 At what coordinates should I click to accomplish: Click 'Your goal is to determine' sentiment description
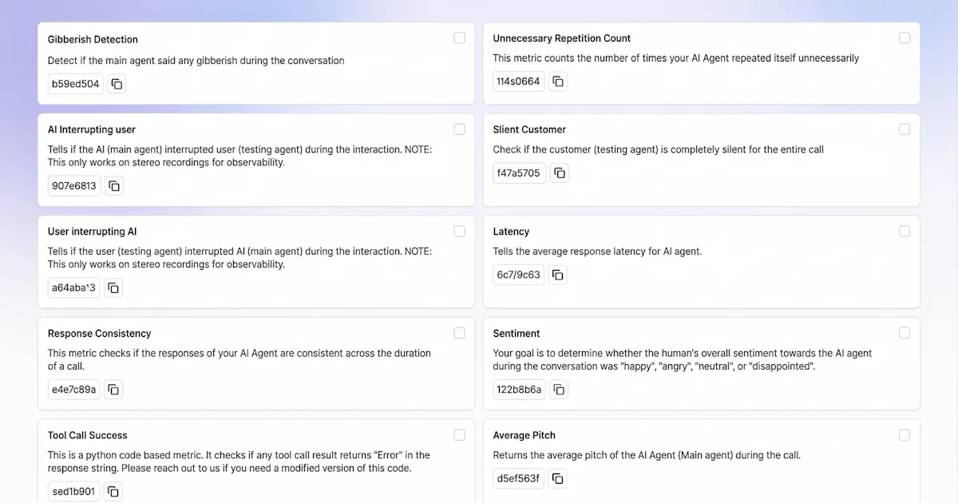pyautogui.click(x=683, y=359)
